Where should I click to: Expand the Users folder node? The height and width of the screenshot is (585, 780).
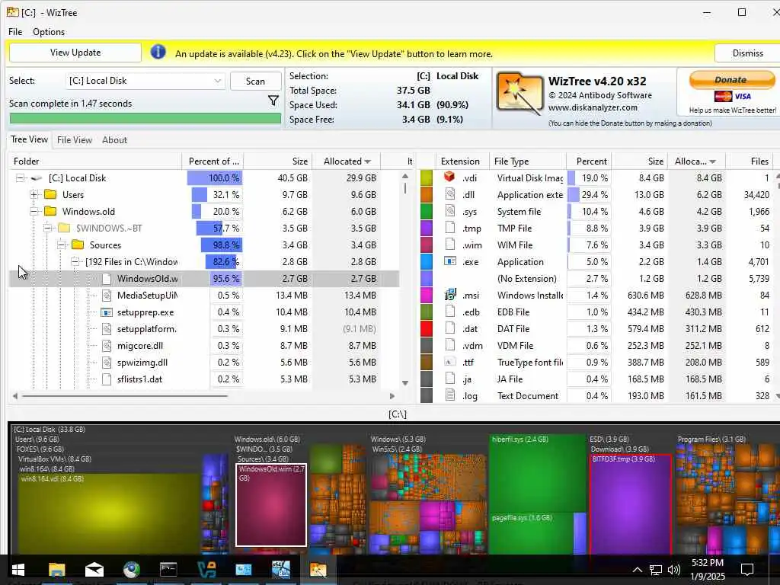point(34,194)
